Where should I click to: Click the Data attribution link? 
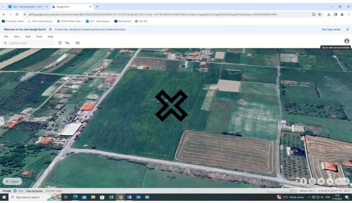tap(34, 191)
